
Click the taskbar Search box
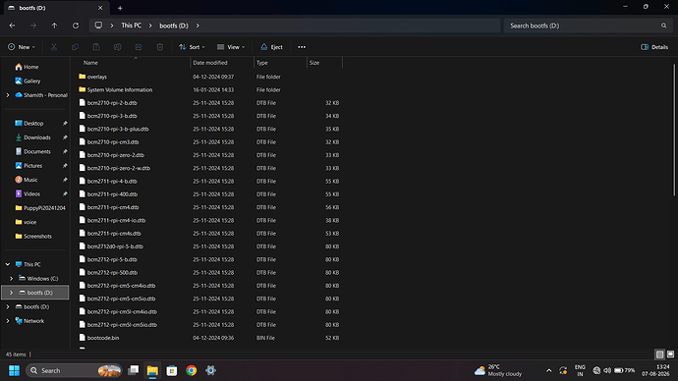pyautogui.click(x=74, y=370)
